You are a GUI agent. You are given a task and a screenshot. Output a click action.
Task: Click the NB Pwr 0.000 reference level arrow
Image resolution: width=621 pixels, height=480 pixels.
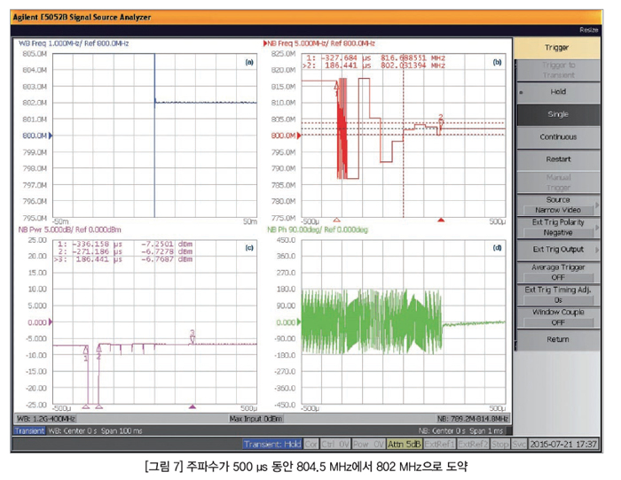[51, 322]
